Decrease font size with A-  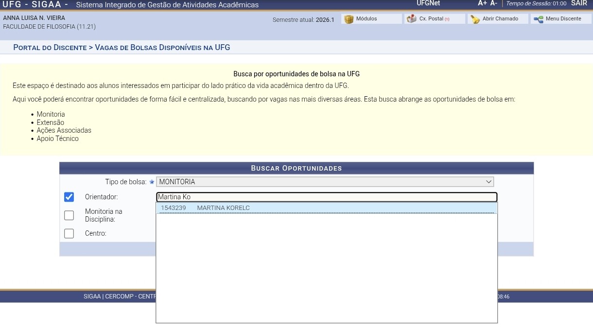tap(493, 3)
